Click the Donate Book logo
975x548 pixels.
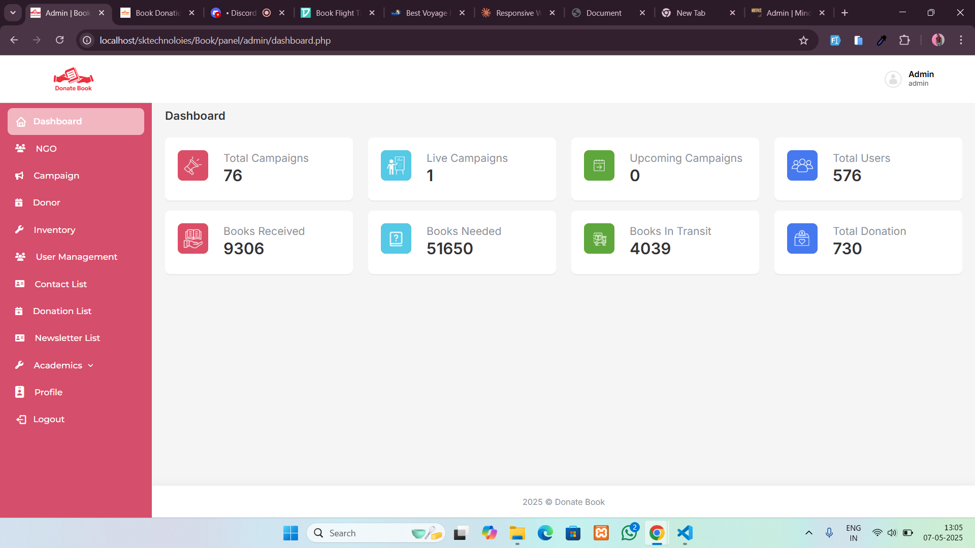pyautogui.click(x=74, y=79)
